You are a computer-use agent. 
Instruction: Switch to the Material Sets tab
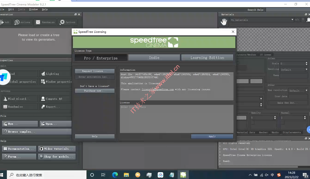(x=246, y=132)
